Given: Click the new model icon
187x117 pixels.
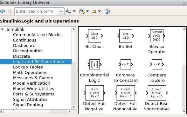Looking at the screenshot, I should 82,11.
